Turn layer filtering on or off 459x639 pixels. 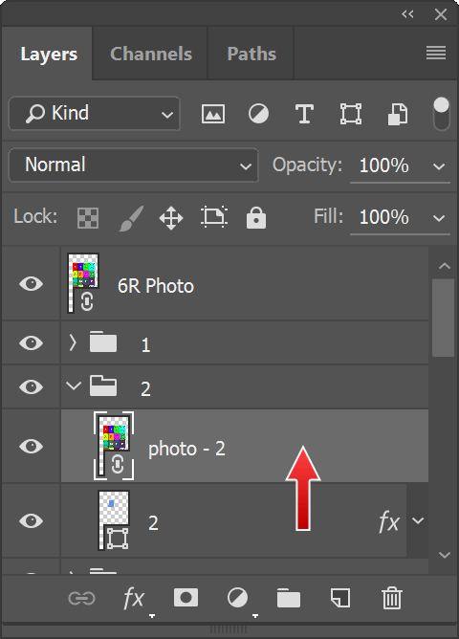(x=442, y=114)
